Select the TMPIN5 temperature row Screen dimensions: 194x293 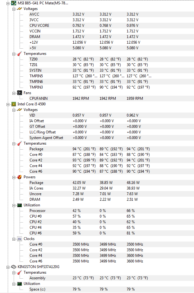(111, 76)
